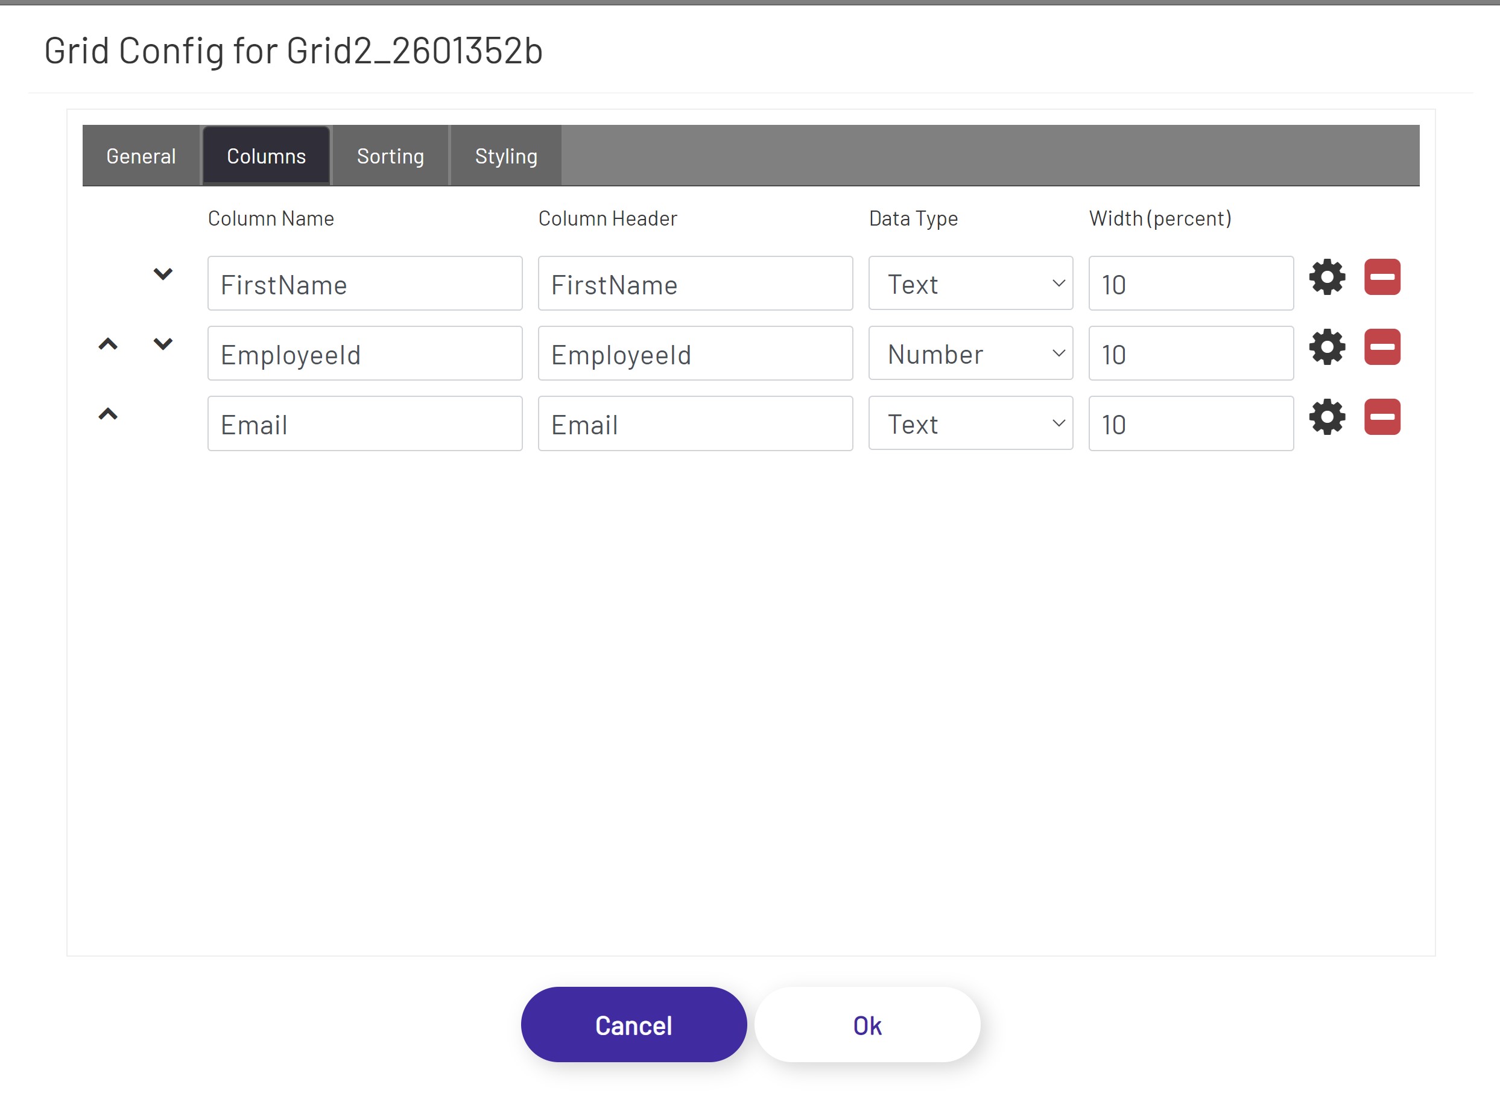Screen dimensions: 1500x1099
Task: Open settings gear for EmployeeId column
Action: pyautogui.click(x=1326, y=347)
